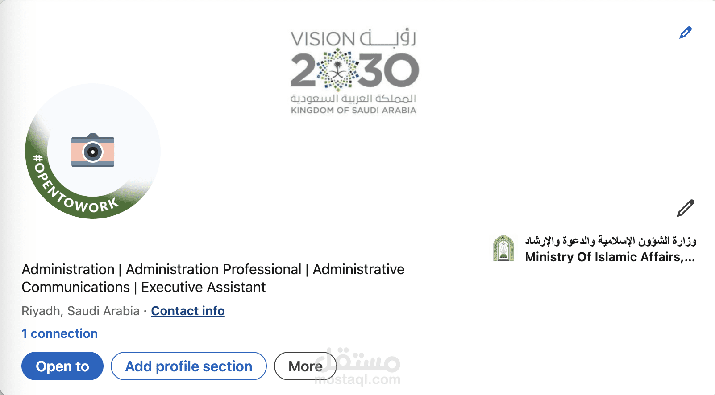Click the Ministry Of Islamic Affairs company name
The image size is (715, 395).
tap(608, 257)
